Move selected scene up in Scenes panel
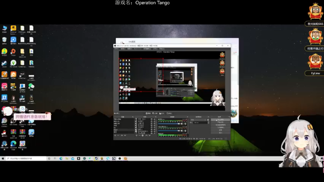 click(x=122, y=135)
